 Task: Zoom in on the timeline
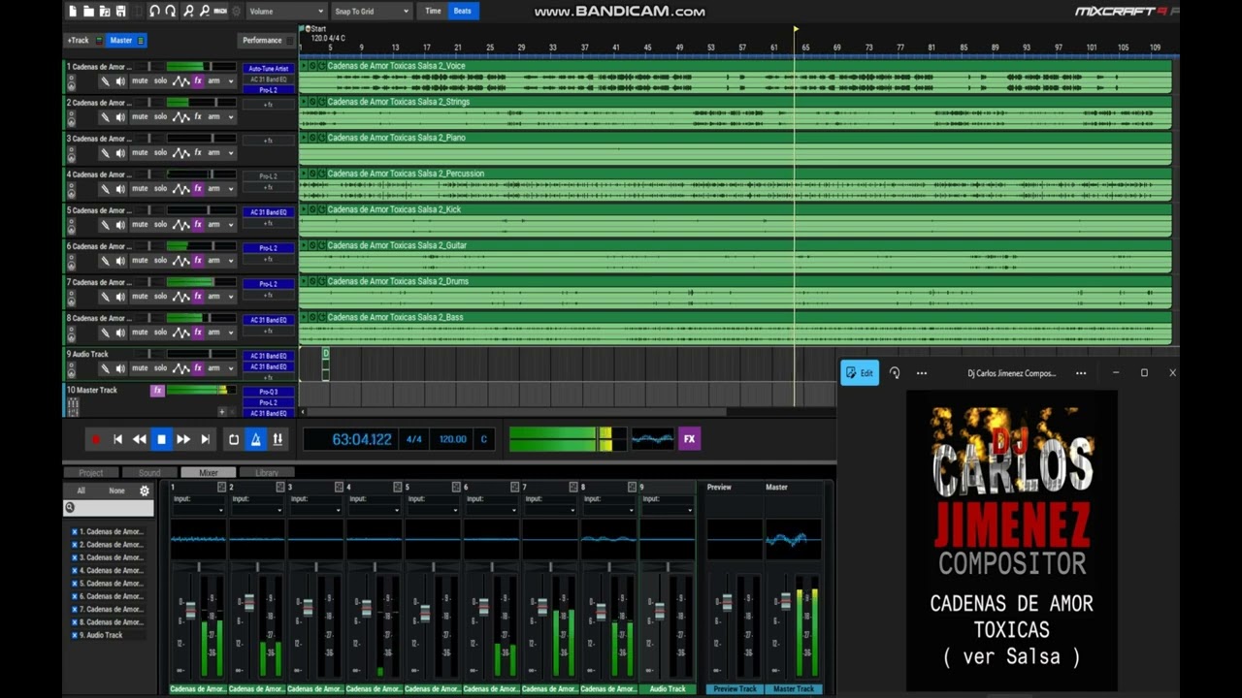coord(188,12)
